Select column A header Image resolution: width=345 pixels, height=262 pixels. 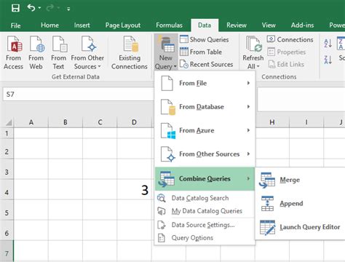31,122
